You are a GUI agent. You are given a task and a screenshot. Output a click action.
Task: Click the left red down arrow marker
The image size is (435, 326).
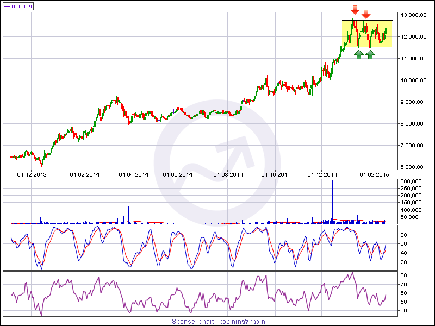coord(355,10)
